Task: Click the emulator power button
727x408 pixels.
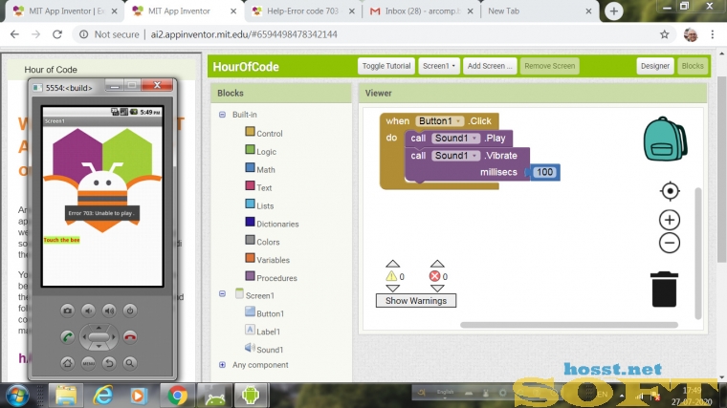Action: point(130,311)
